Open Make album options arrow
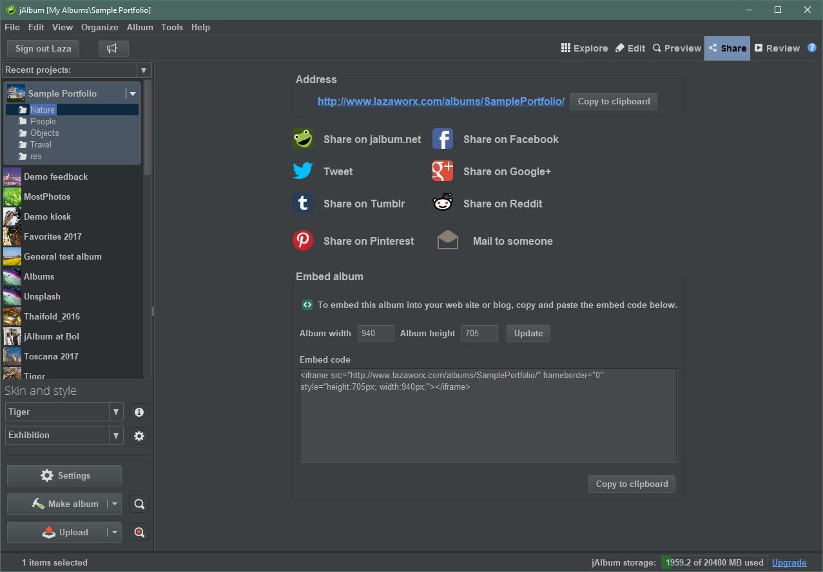This screenshot has height=572, width=823. tap(114, 504)
